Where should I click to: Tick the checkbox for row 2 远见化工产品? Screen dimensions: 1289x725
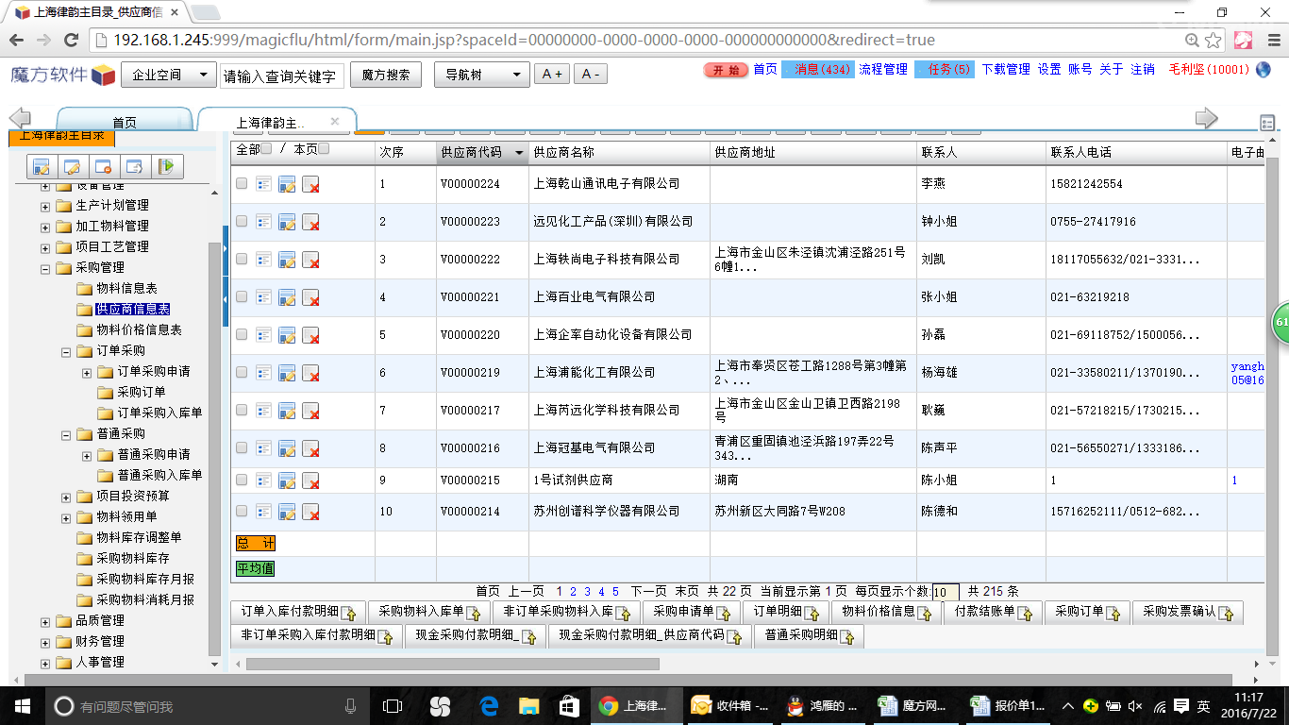[242, 221]
